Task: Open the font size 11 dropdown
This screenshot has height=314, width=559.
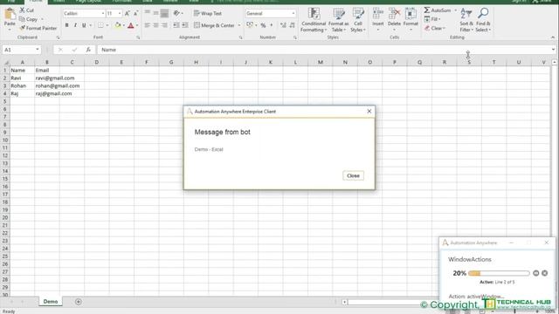Action: point(119,13)
